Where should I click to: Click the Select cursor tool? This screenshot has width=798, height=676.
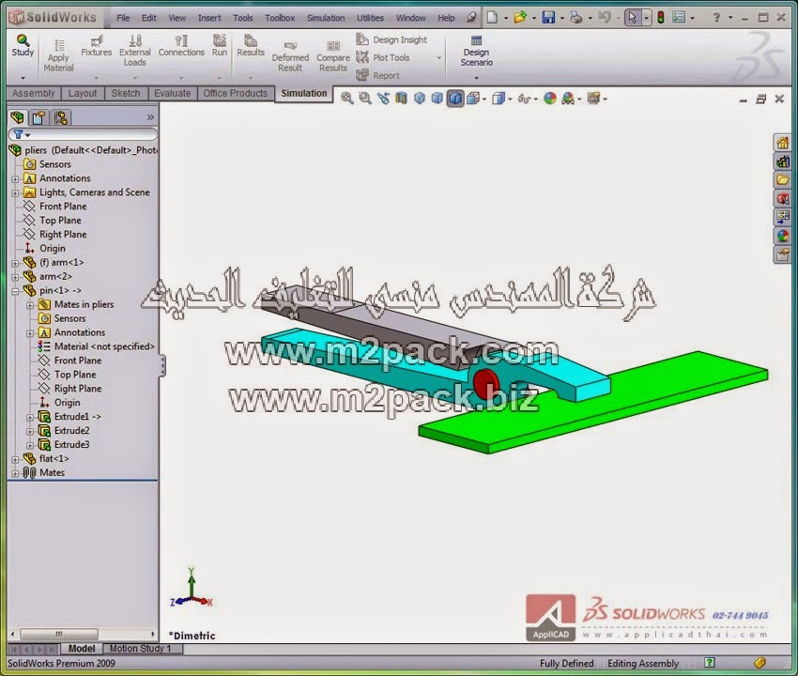[632, 17]
